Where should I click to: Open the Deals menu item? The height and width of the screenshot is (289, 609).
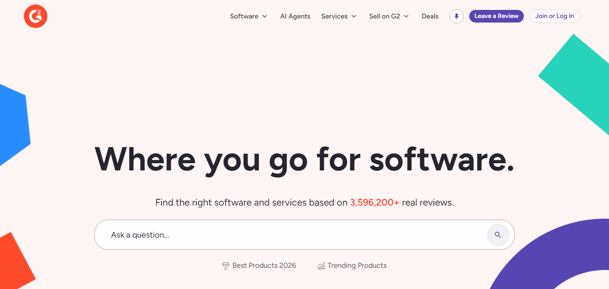(x=430, y=16)
